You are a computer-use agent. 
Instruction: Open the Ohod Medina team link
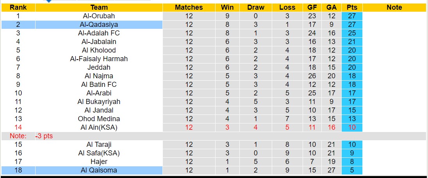point(99,119)
